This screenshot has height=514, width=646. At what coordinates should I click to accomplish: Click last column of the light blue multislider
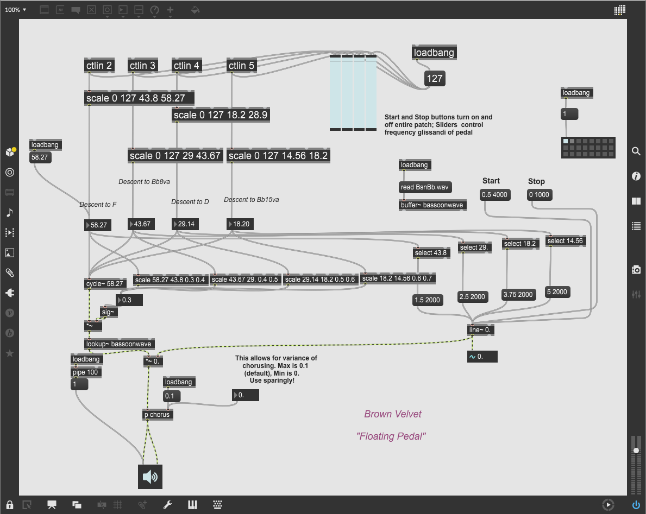point(371,93)
